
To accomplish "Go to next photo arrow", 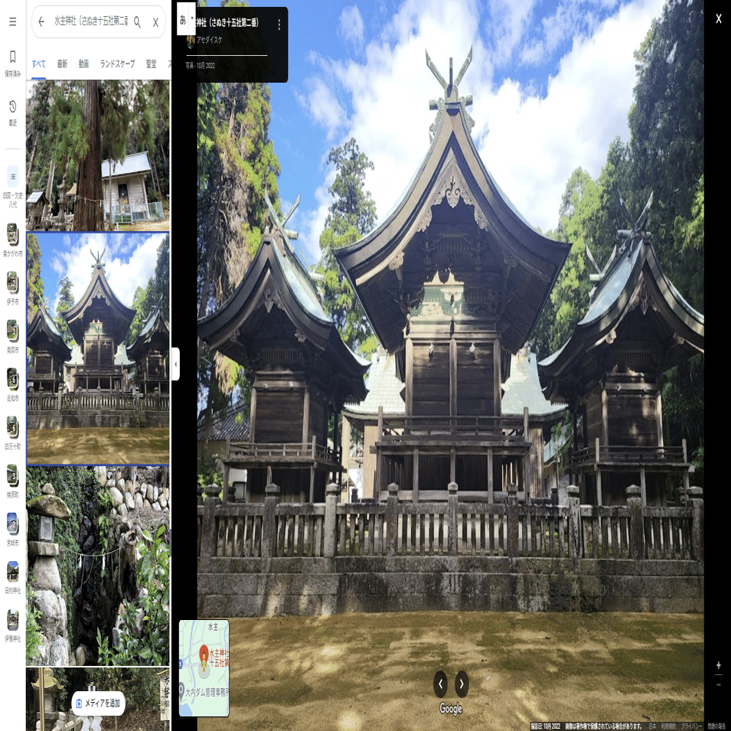I will coord(462,684).
